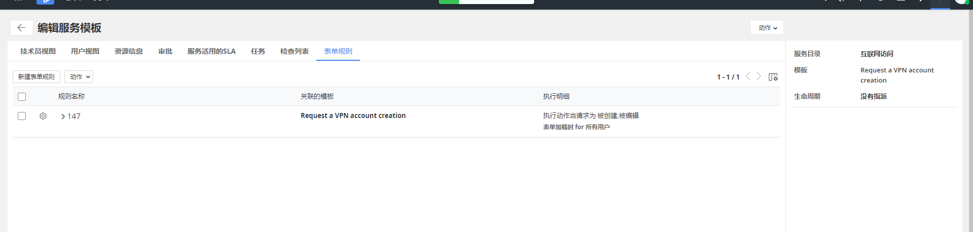Go to the previous page of rules

(748, 76)
